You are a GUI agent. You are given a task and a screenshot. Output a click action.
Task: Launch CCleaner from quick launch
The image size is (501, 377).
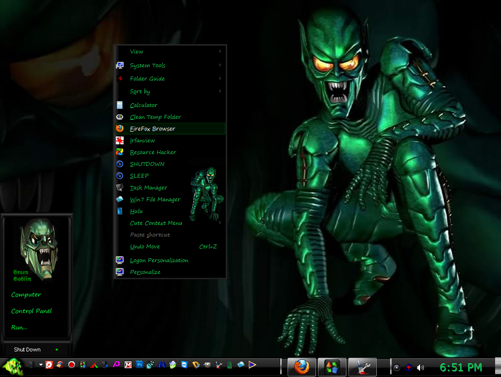[60, 365]
